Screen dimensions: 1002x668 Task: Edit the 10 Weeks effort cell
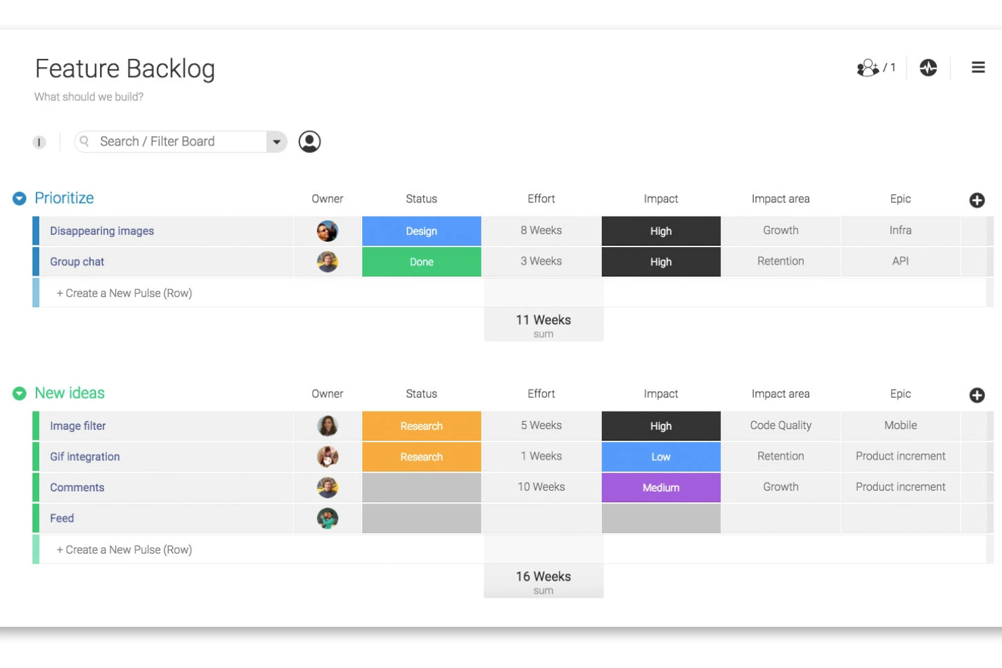click(542, 487)
